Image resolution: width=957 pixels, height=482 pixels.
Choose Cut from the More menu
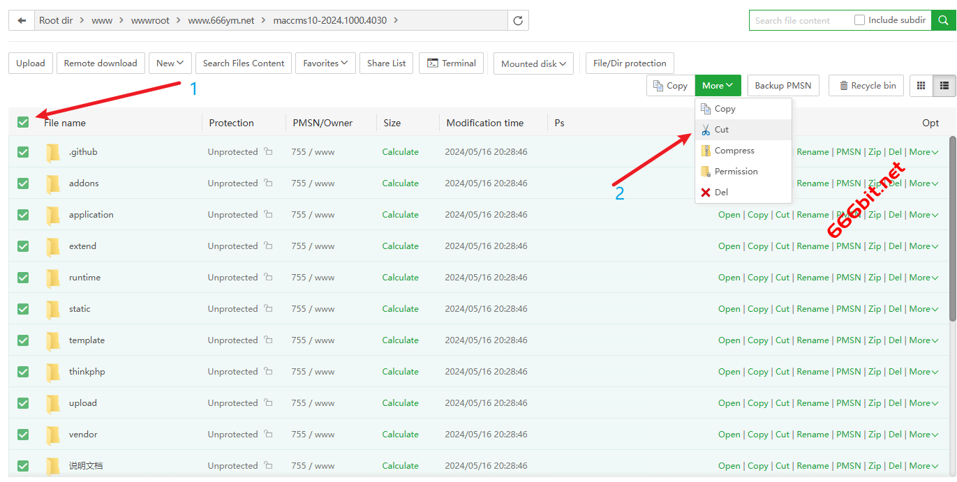click(721, 130)
